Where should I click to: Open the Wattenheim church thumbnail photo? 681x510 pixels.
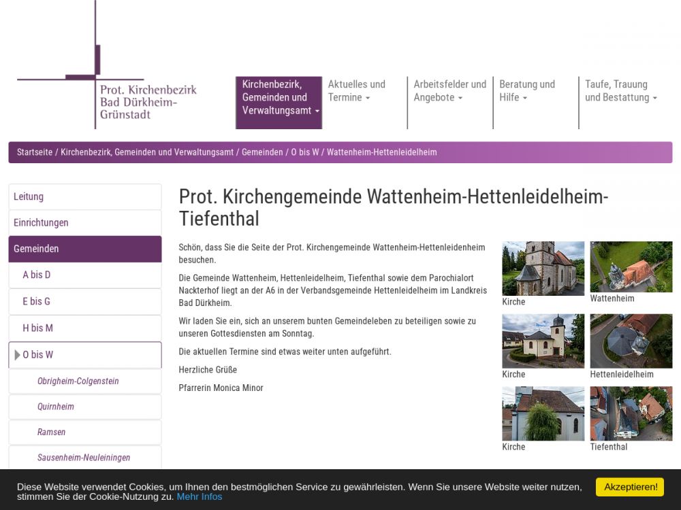click(x=543, y=268)
